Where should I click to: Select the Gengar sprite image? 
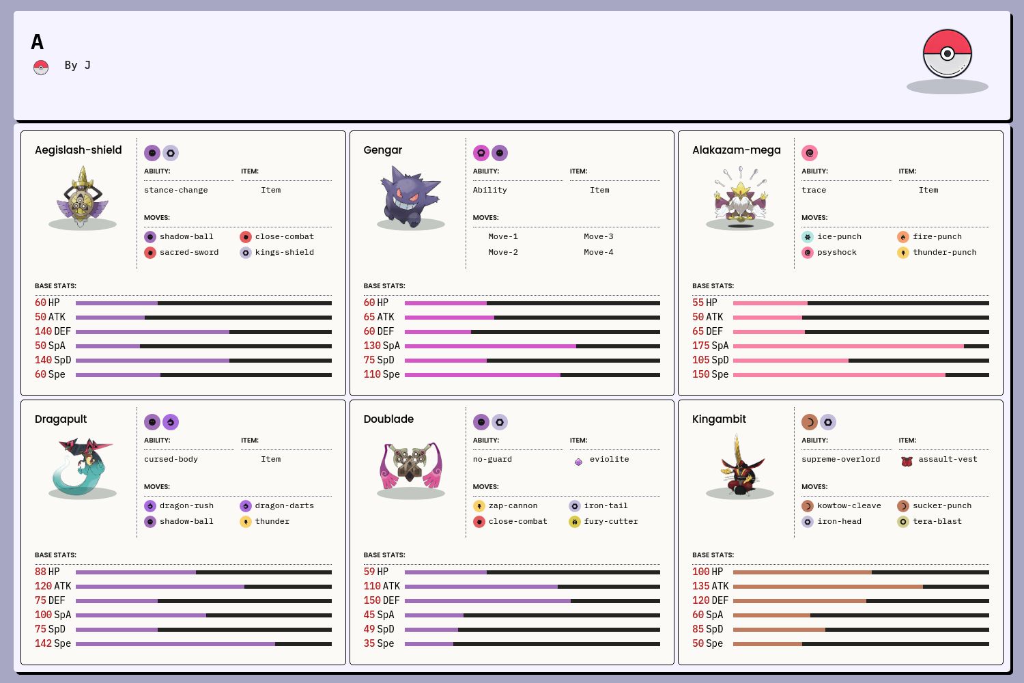pyautogui.click(x=410, y=197)
